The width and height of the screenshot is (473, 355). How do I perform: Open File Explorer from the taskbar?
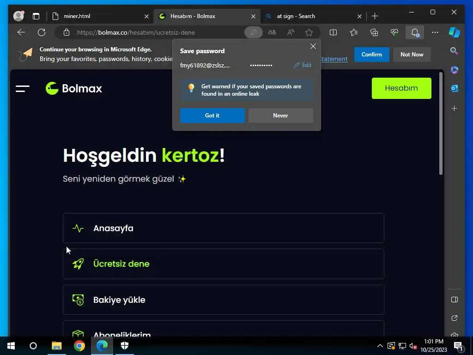56,346
